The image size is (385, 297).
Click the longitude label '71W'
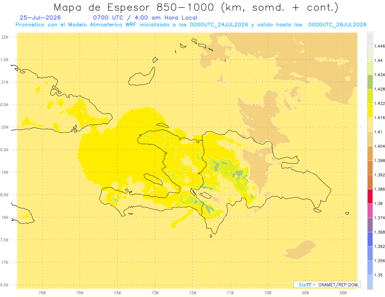click(230, 293)
